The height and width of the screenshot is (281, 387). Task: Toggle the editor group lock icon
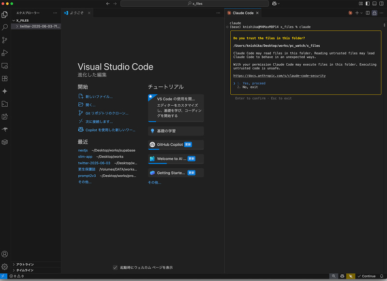[374, 13]
